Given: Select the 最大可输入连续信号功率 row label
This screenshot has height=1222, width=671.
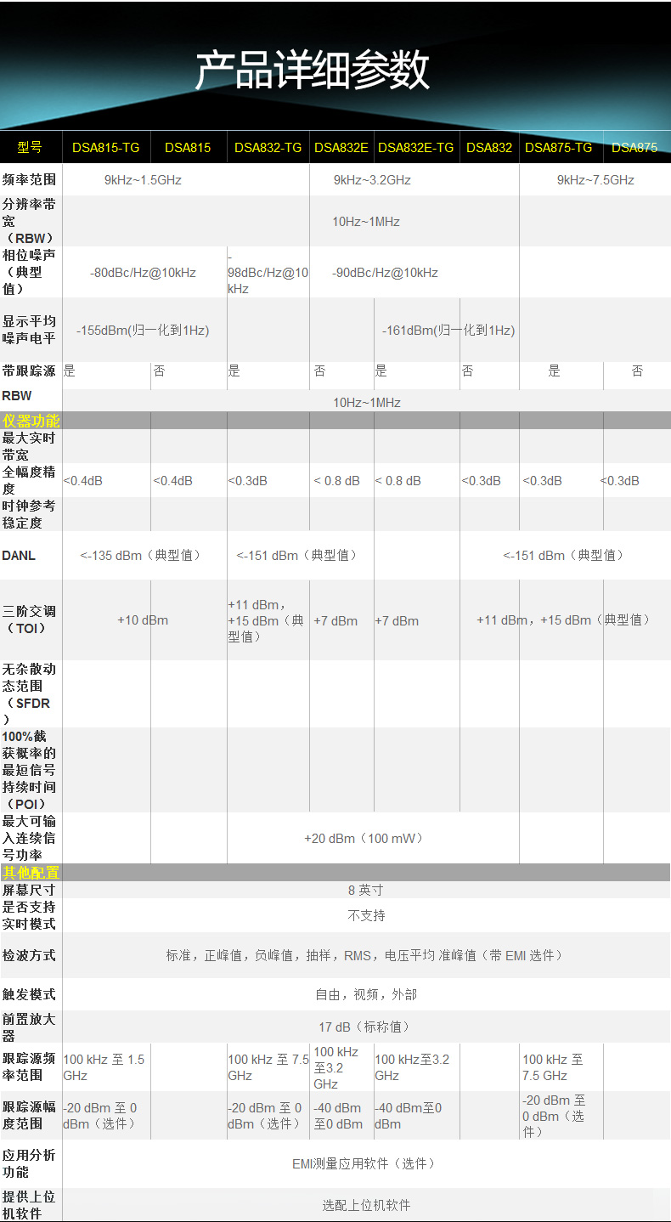Looking at the screenshot, I should pos(29,838).
